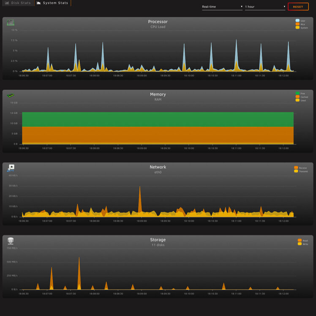Toggle the Read series in Storage legend
This screenshot has height=316, width=316.
point(303,241)
